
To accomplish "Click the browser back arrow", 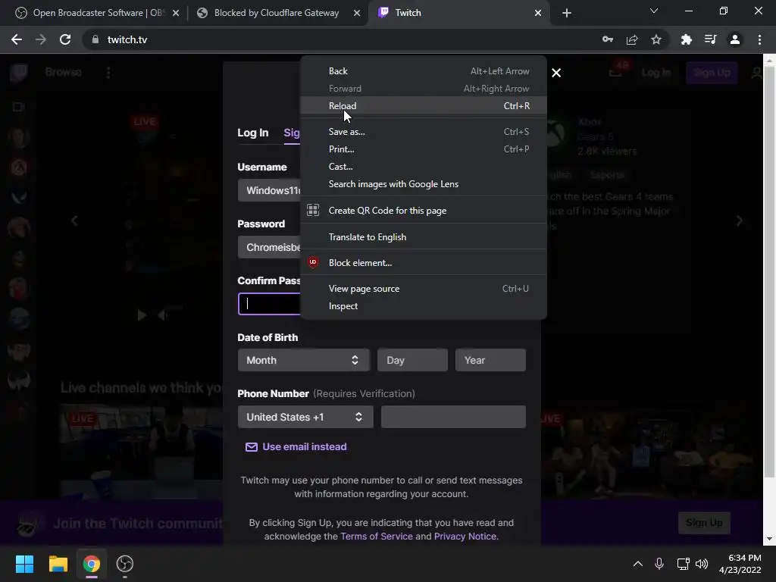I will coord(17,39).
